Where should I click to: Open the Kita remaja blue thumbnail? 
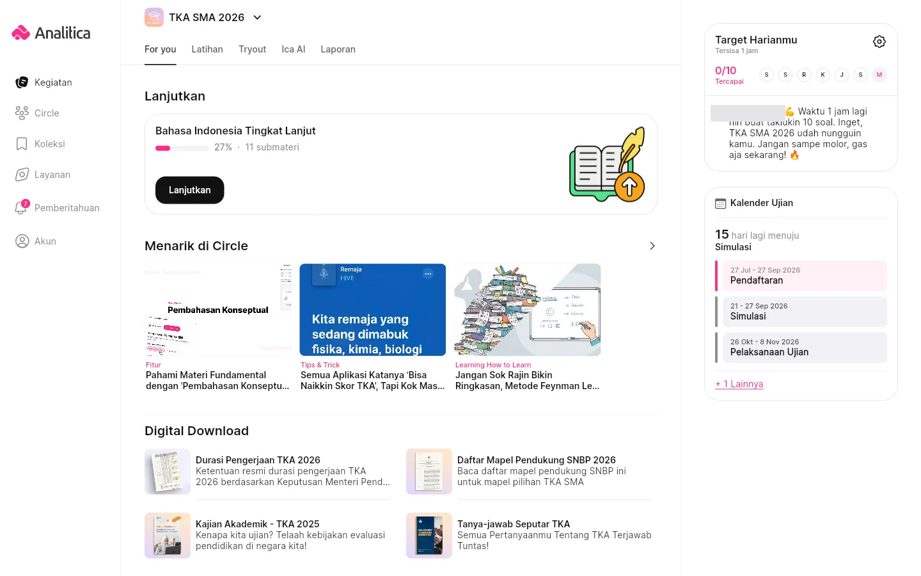click(x=373, y=310)
